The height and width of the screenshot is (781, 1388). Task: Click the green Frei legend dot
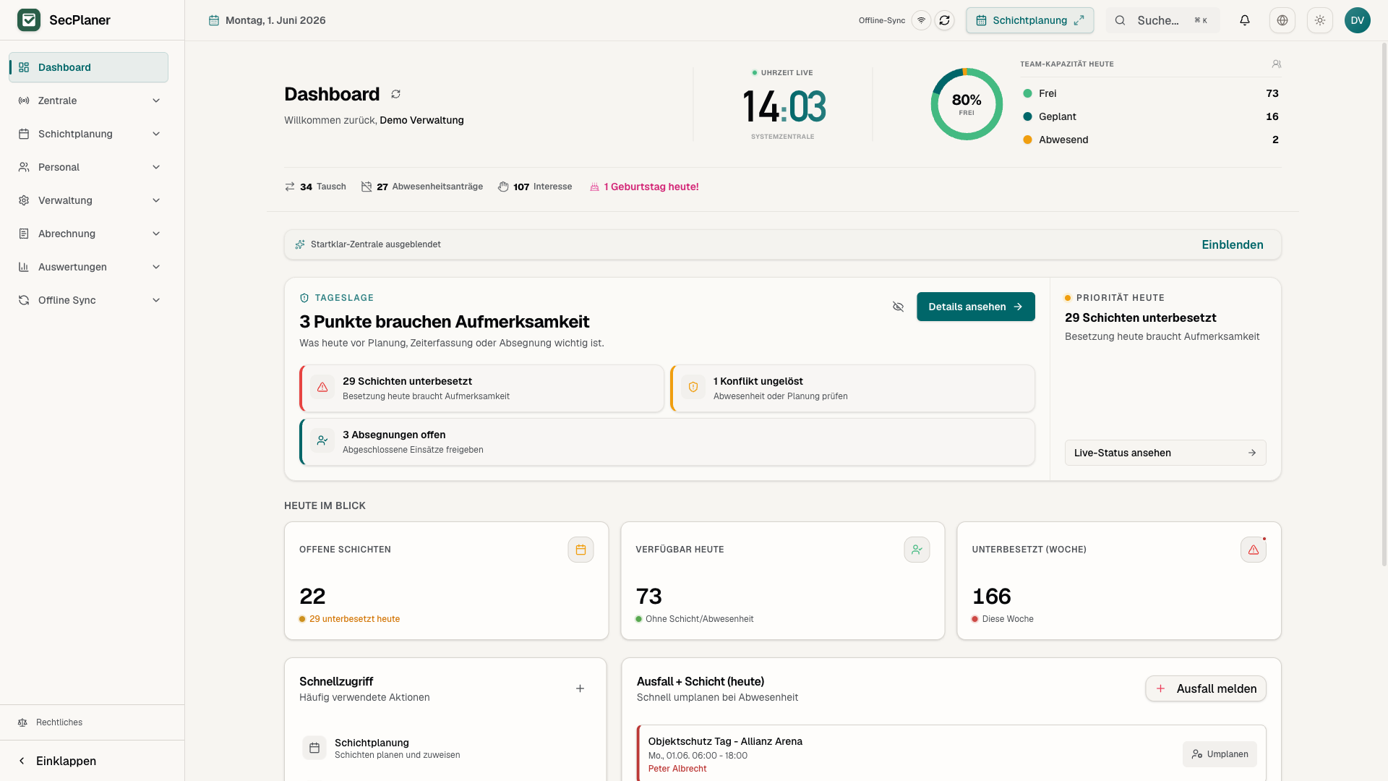click(x=1027, y=93)
